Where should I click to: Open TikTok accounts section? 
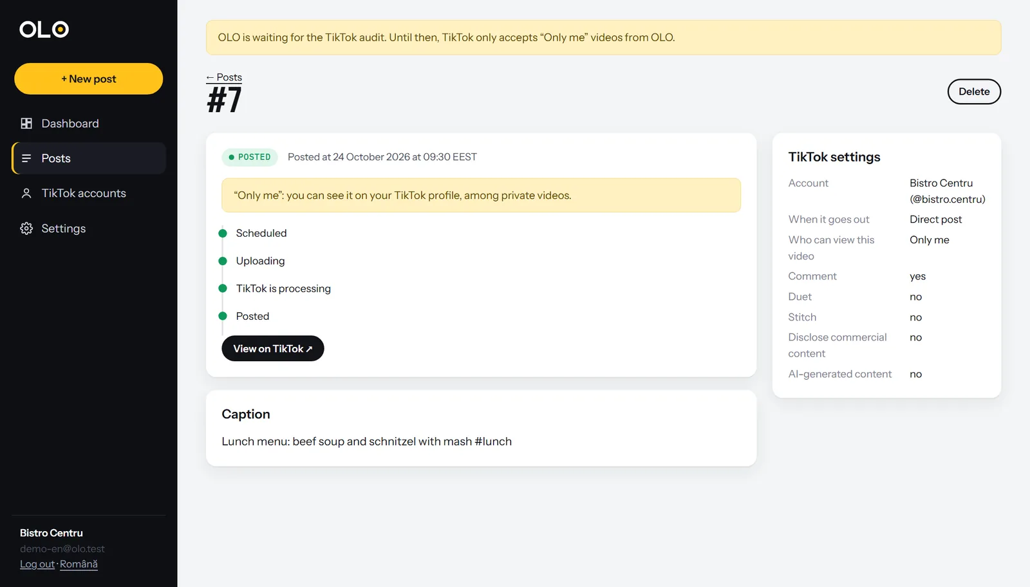(89, 193)
